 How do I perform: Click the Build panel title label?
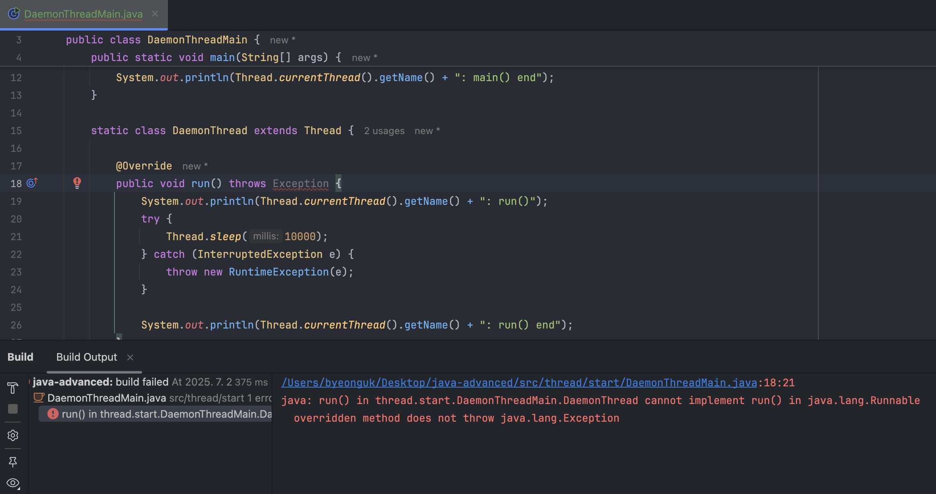click(20, 357)
